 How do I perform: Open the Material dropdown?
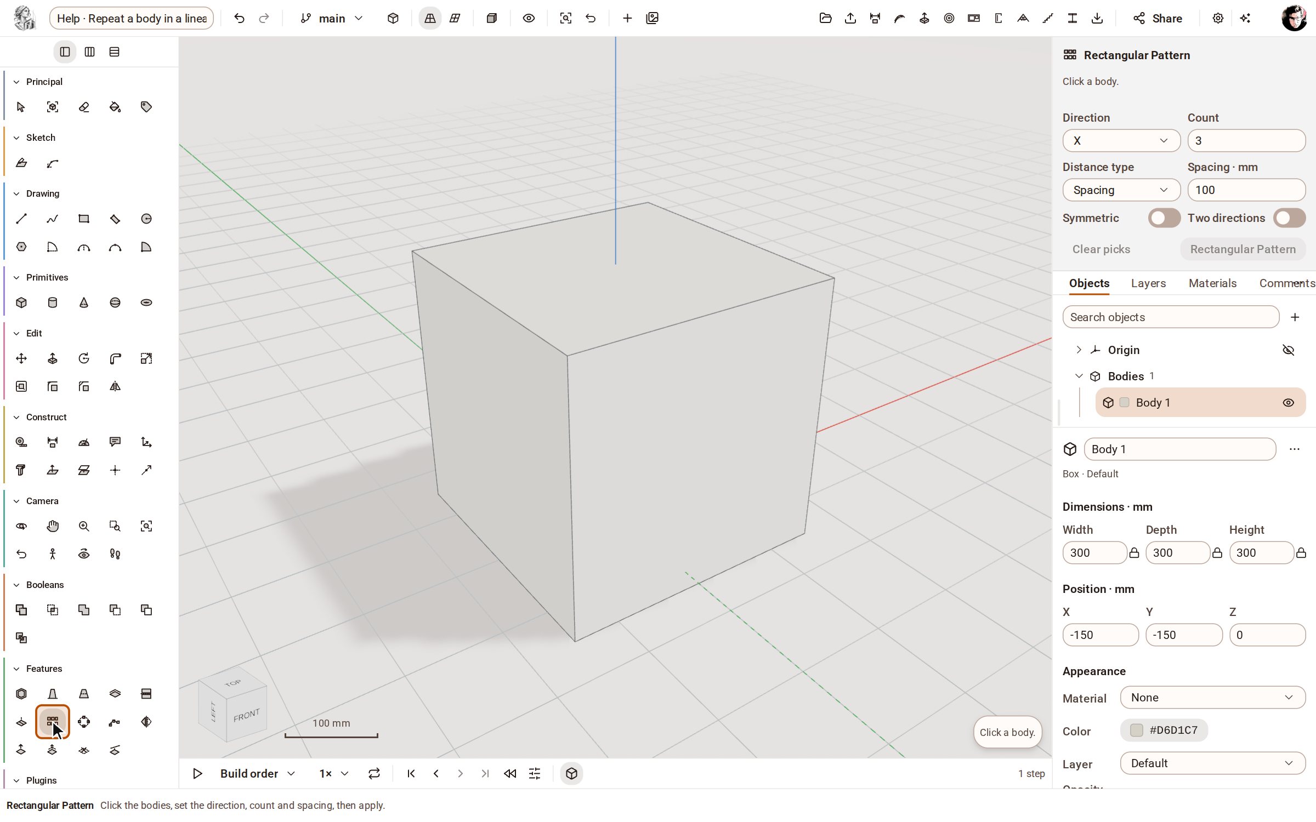point(1212,698)
